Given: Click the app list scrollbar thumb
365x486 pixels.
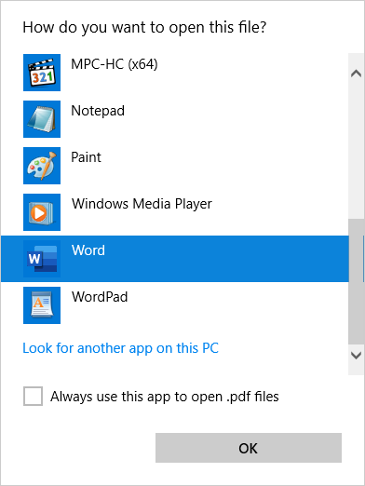Looking at the screenshot, I should click(356, 281).
